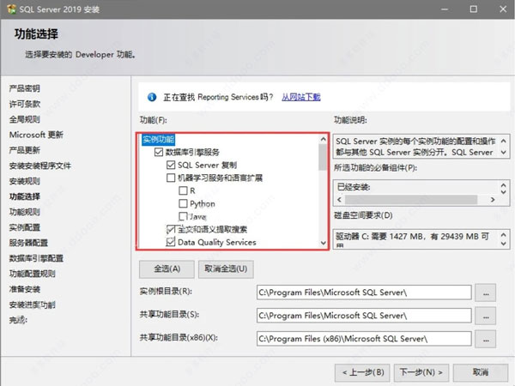Click the up arrow in the 功能说明 box
Screen dimensions: 515x386
tap(504, 141)
